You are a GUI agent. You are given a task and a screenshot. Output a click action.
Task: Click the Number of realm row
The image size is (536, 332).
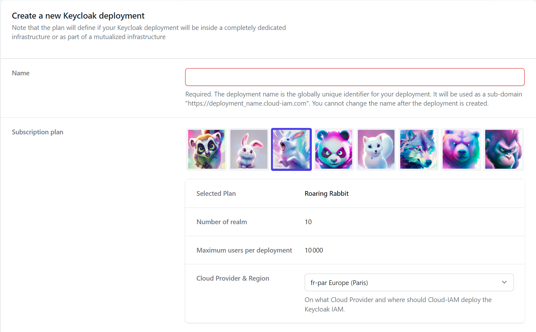coord(355,222)
